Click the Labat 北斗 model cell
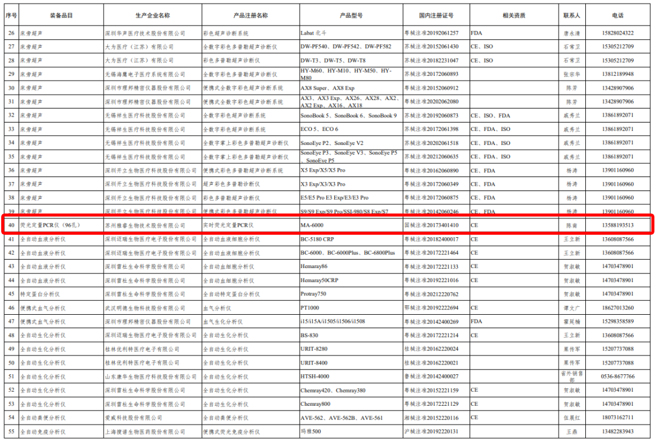The height and width of the screenshot is (444, 655). 317,33
